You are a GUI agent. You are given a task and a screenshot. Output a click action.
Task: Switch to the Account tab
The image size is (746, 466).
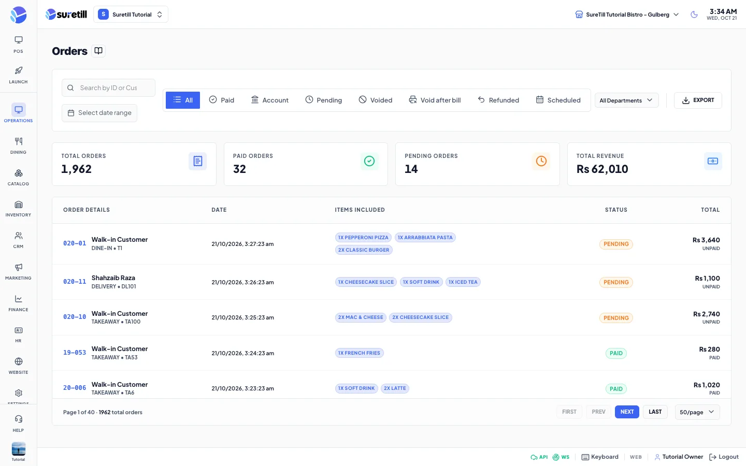[270, 100]
